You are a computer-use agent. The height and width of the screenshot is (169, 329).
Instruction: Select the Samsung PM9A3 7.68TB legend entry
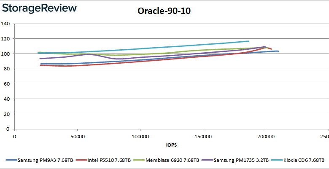[39, 160]
